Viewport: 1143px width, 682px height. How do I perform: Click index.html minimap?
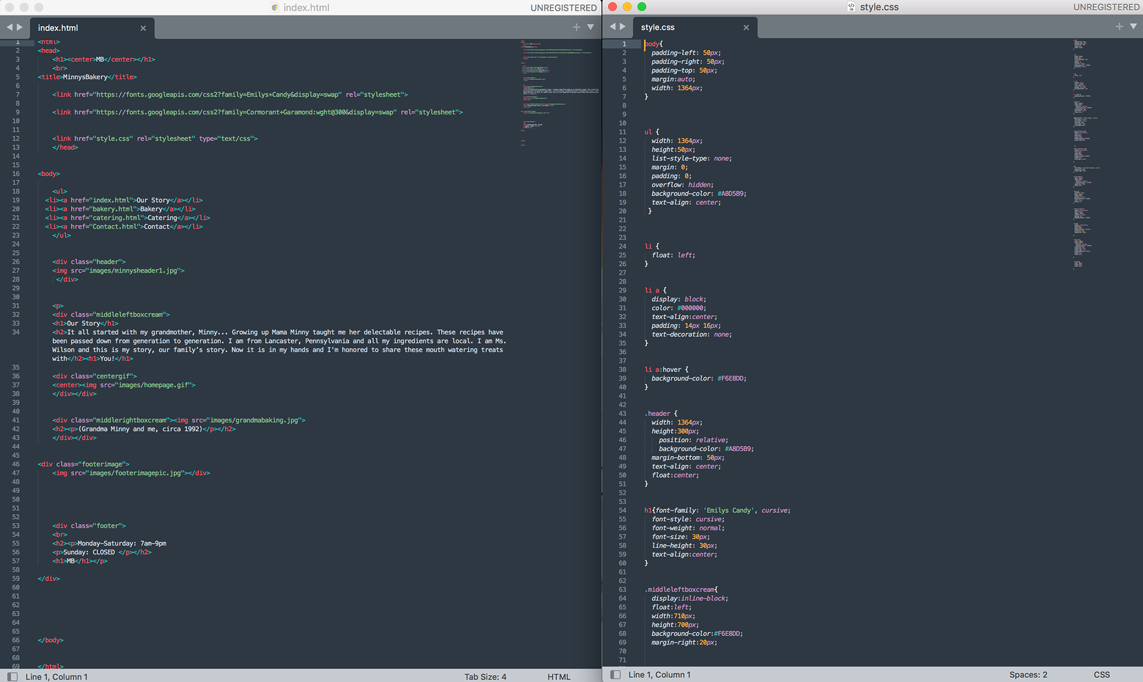point(559,94)
